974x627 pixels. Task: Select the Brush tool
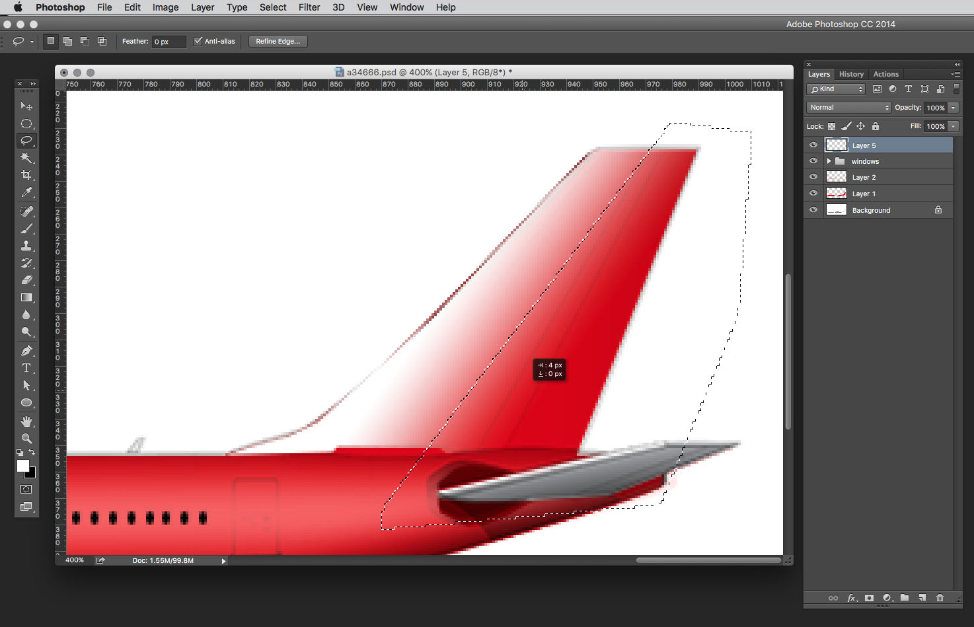(x=26, y=229)
